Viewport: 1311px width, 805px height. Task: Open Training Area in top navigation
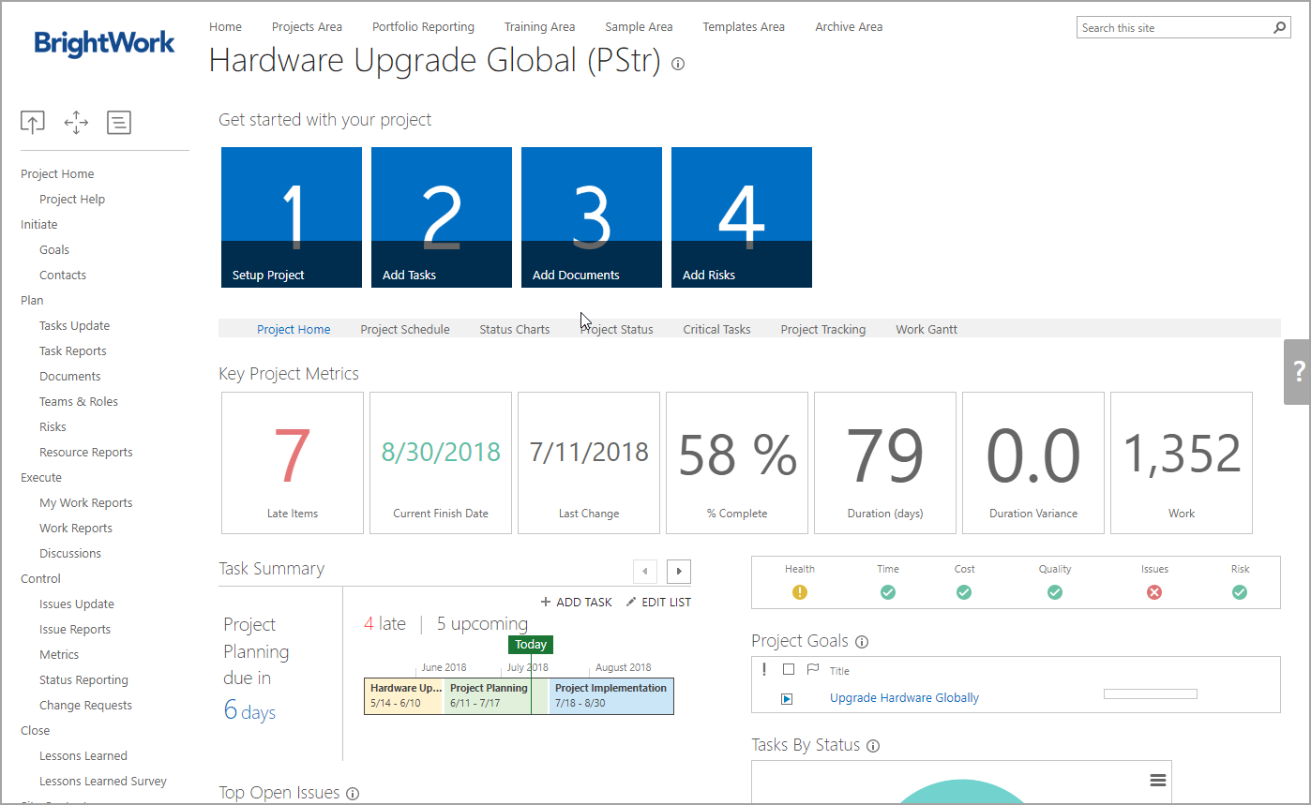[539, 27]
